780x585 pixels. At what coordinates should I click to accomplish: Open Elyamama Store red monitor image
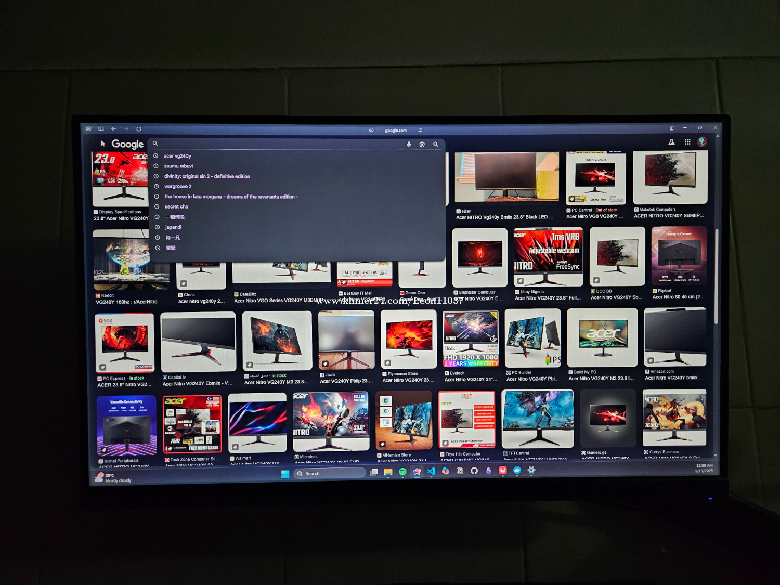[x=409, y=340]
